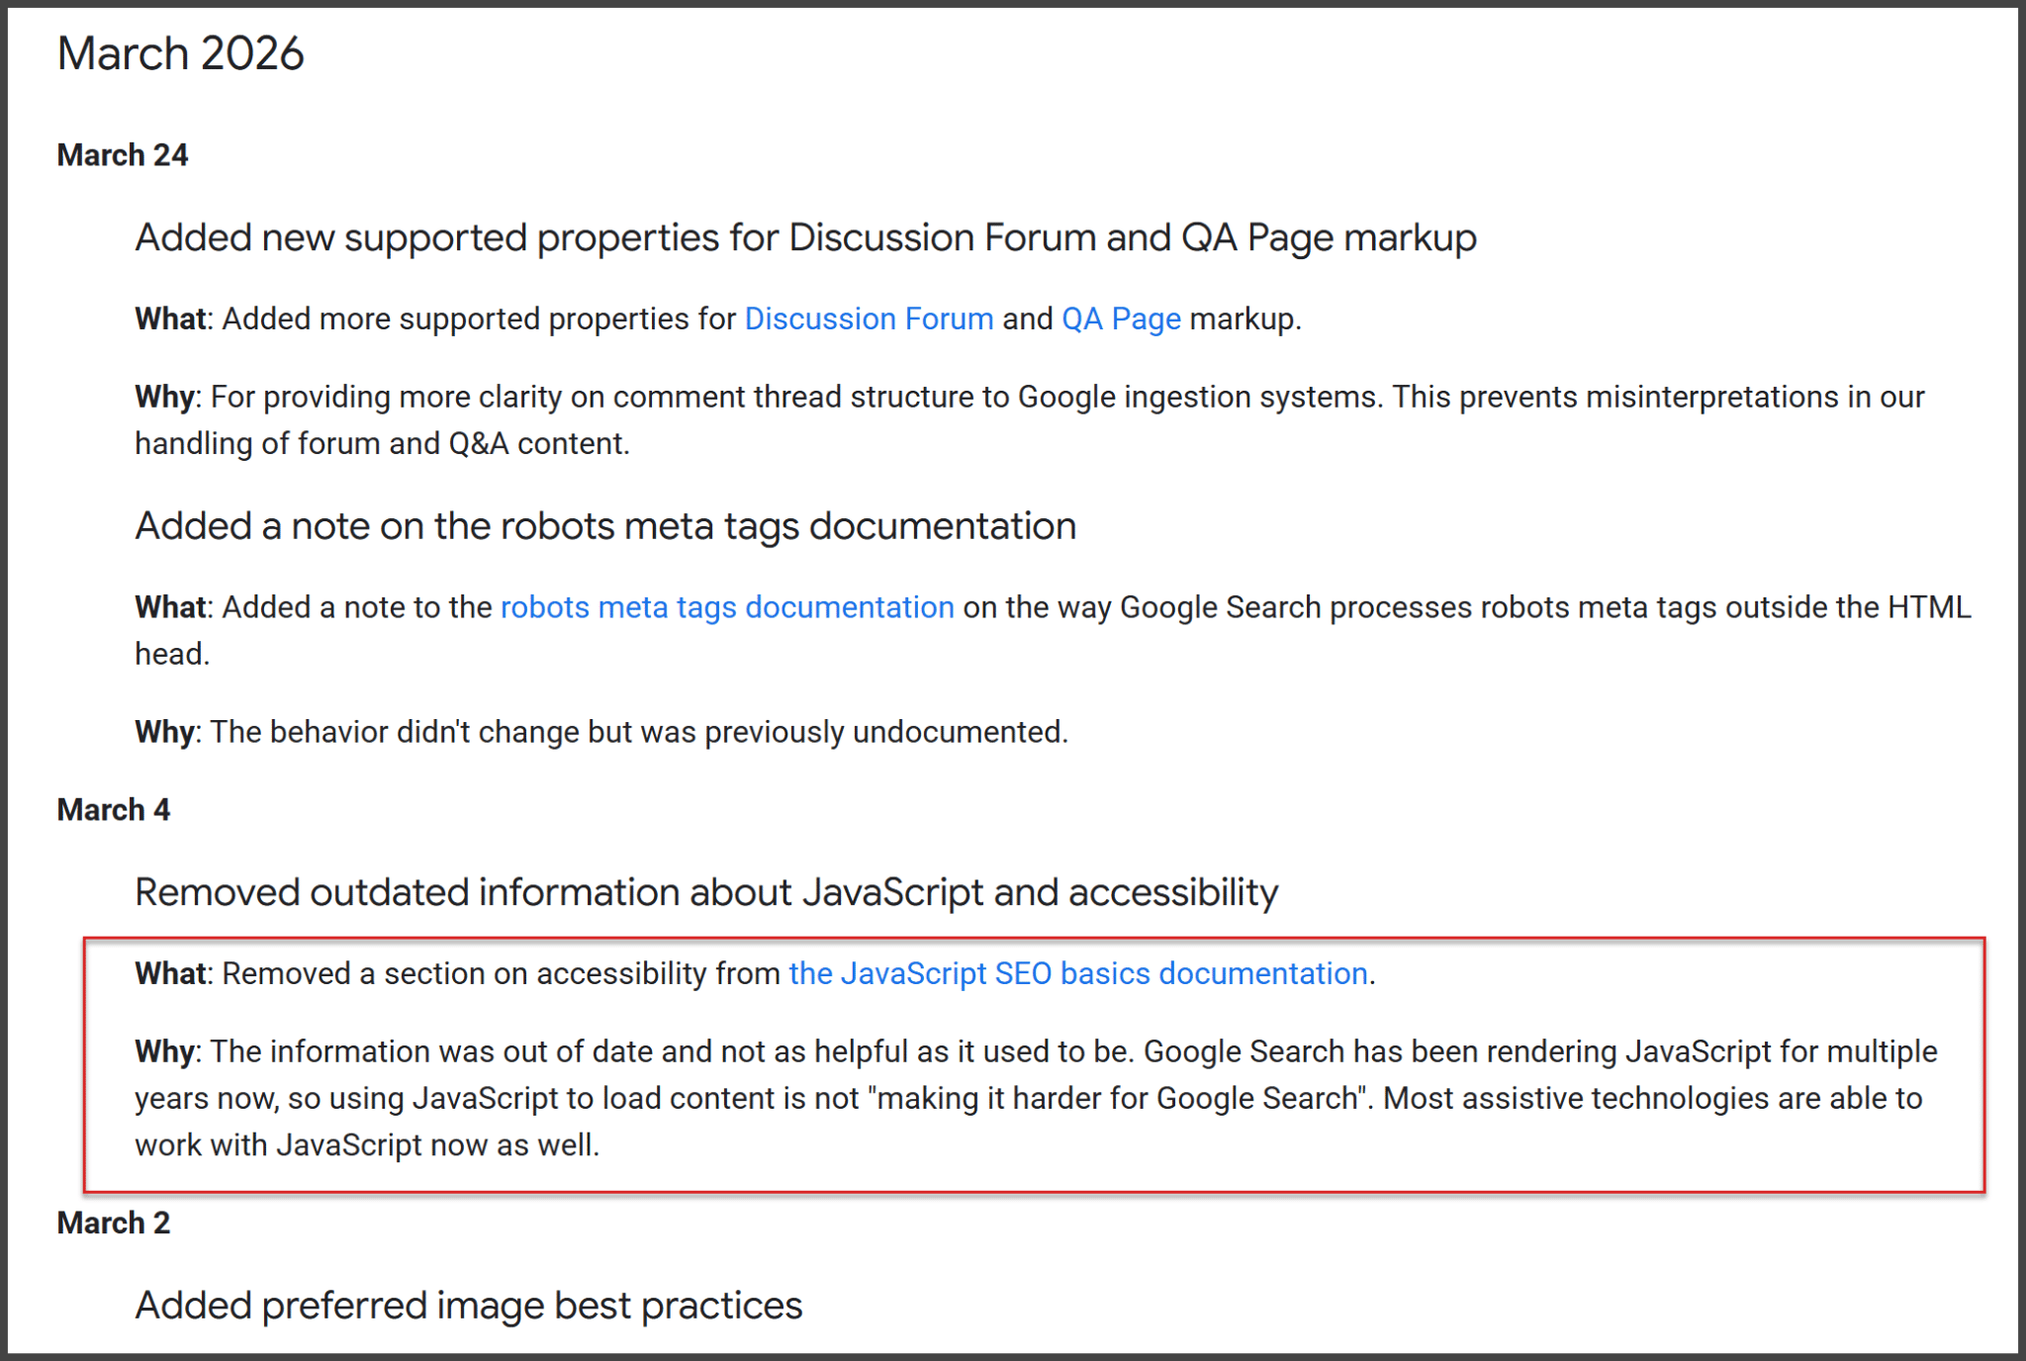Image resolution: width=2026 pixels, height=1361 pixels.
Task: Click the March 4 date heading
Action: point(113,810)
